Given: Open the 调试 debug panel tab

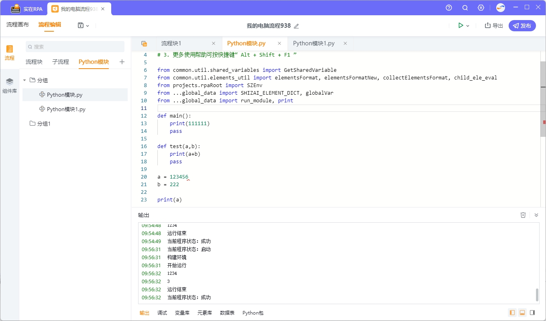Looking at the screenshot, I should tap(162, 313).
